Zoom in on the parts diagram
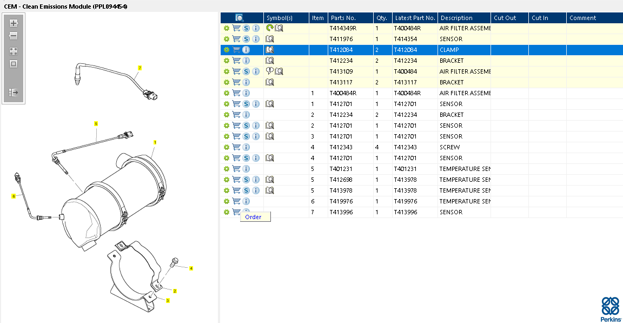Screen dimensions: 623x323 [14, 24]
